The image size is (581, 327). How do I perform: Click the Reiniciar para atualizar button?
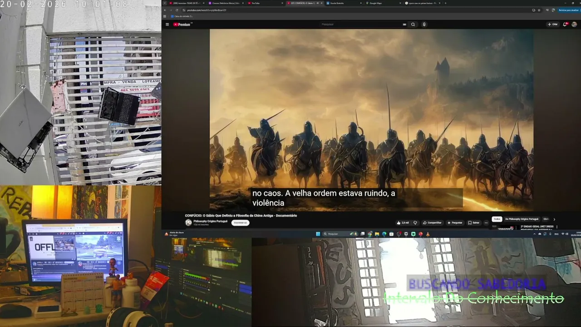point(568,10)
